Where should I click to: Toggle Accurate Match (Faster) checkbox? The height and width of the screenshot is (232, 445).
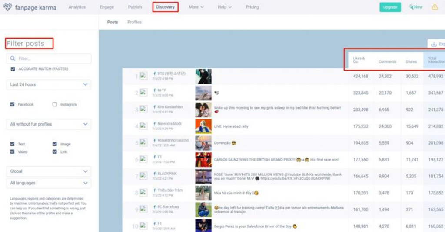click(x=13, y=69)
